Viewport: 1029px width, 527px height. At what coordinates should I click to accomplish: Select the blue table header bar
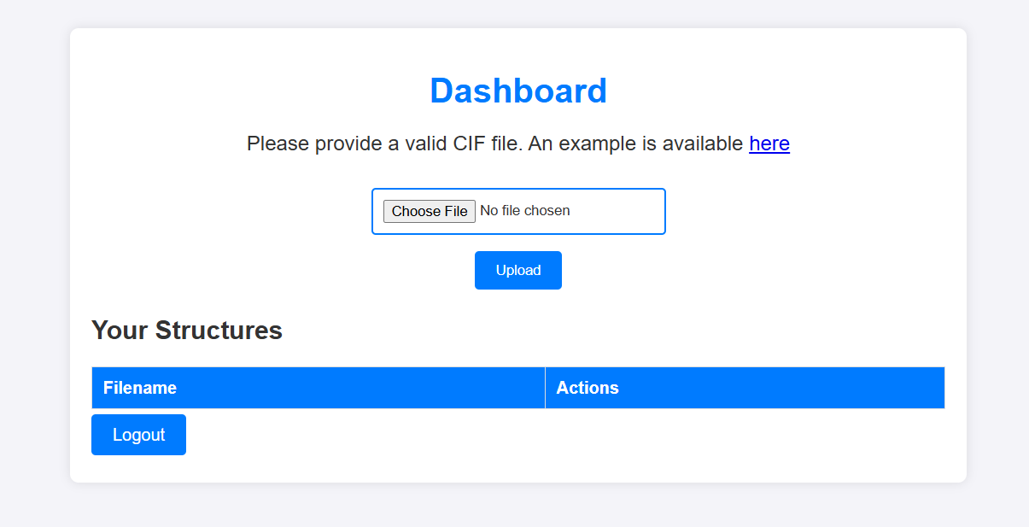517,387
